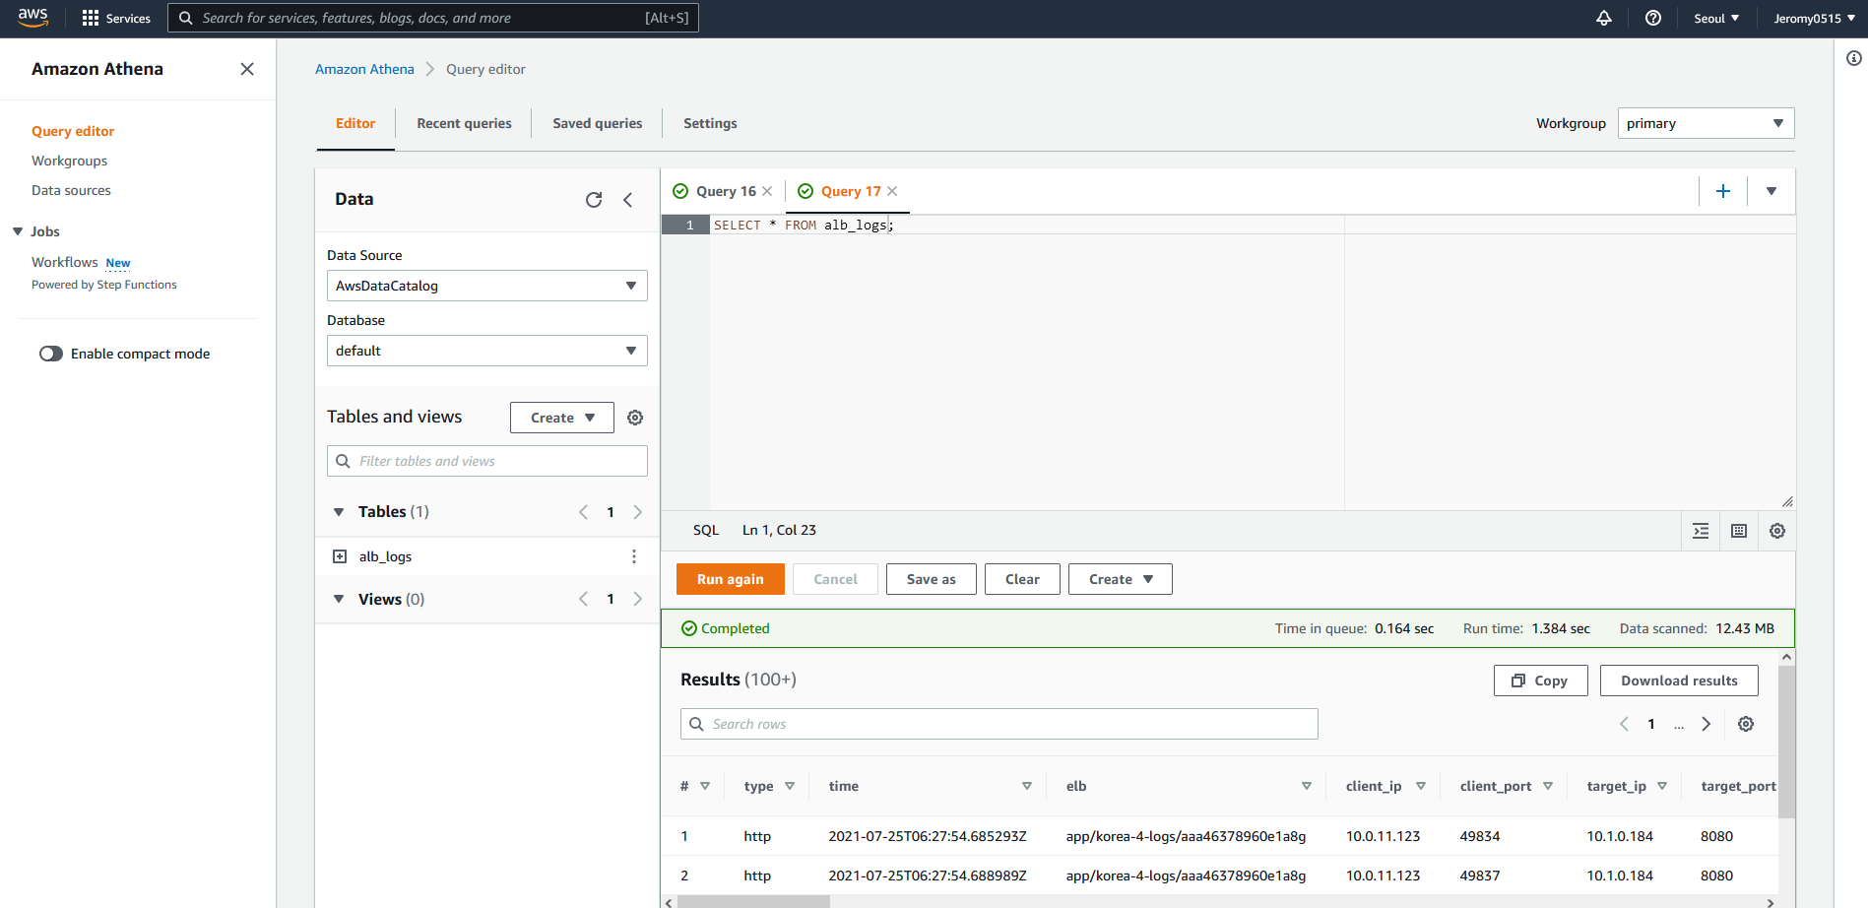Open Tables and views settings gear
The image size is (1868, 908).
point(635,418)
